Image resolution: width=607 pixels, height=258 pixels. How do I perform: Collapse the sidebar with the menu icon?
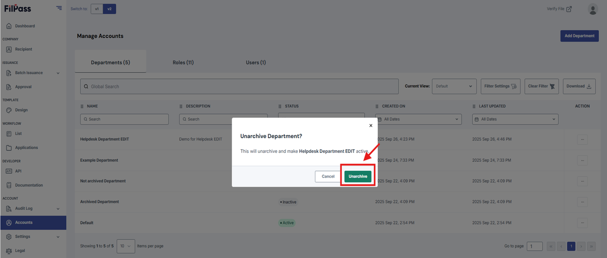click(x=59, y=8)
